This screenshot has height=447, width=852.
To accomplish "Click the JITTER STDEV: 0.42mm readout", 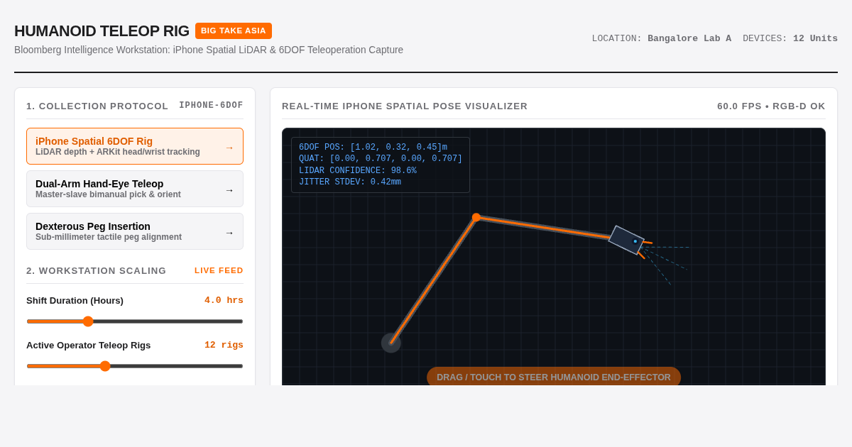I will pyautogui.click(x=350, y=182).
